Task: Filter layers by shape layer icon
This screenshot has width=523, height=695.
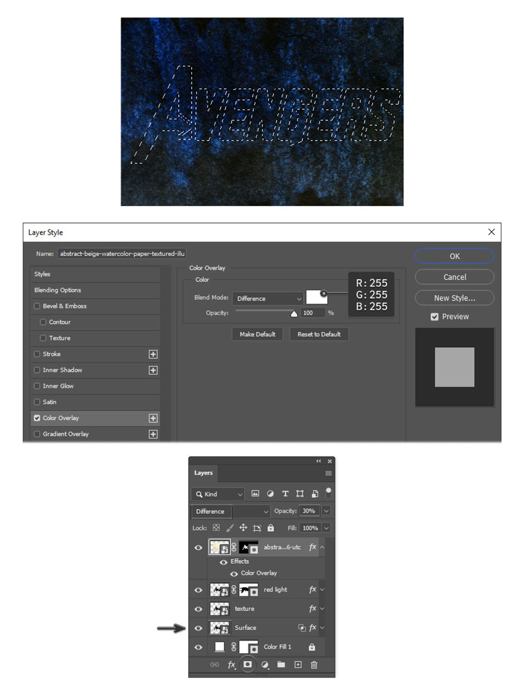Action: 300,494
